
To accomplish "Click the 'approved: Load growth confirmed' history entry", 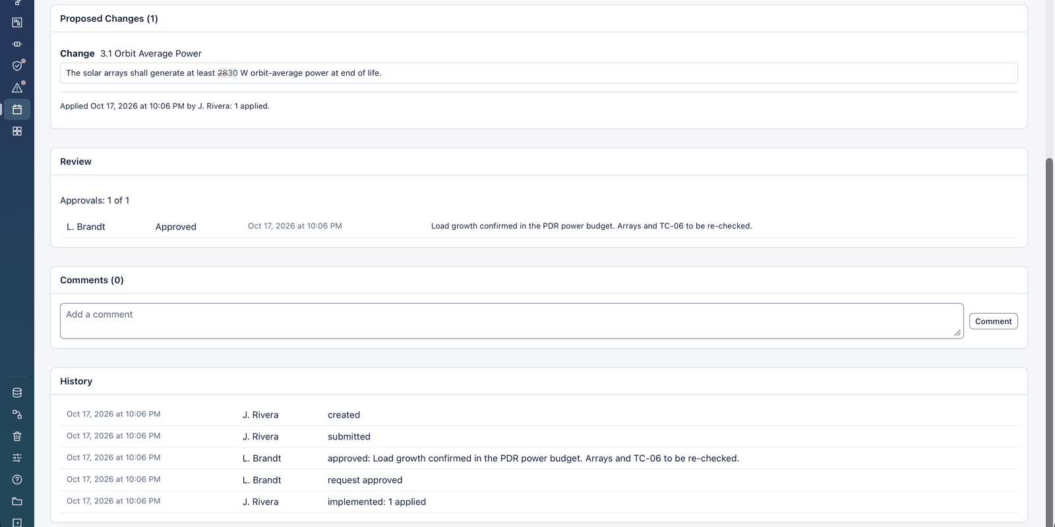I will pyautogui.click(x=533, y=458).
